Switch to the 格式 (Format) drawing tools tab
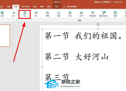This screenshot has width=126, height=91. pyautogui.click(x=57, y=7)
